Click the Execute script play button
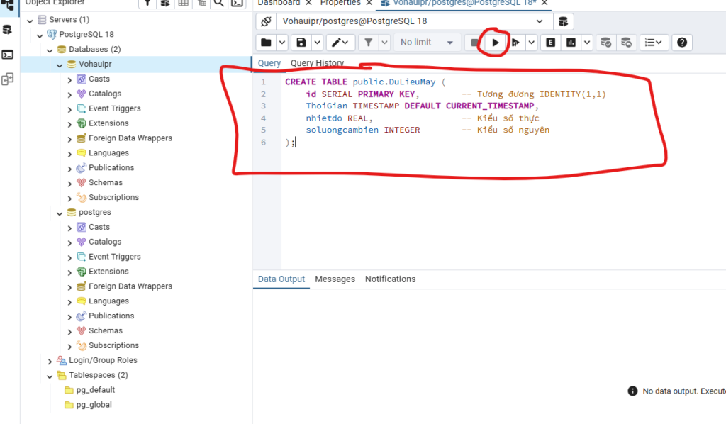726x424 pixels. pos(495,43)
